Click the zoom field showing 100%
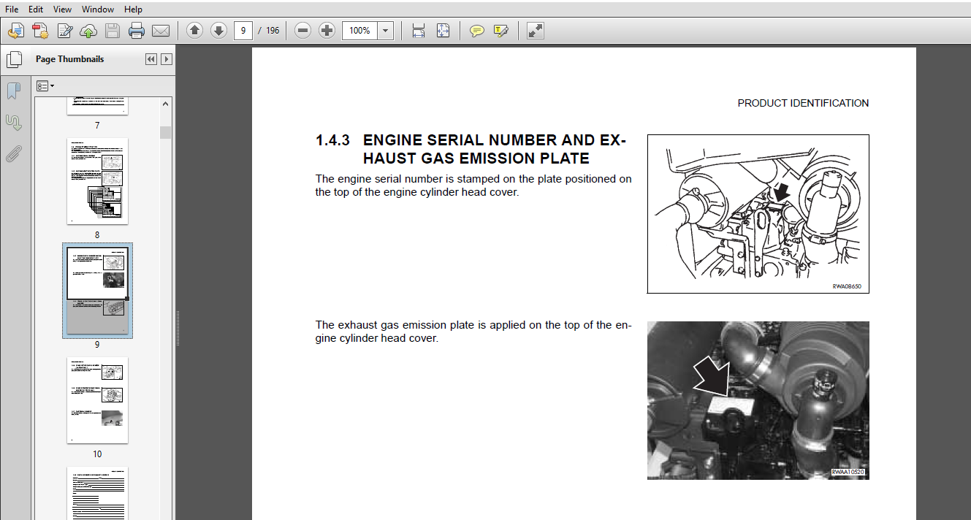The width and height of the screenshot is (971, 520). click(359, 31)
